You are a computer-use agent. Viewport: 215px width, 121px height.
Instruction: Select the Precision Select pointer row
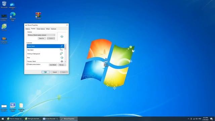pyautogui.click(x=45, y=61)
